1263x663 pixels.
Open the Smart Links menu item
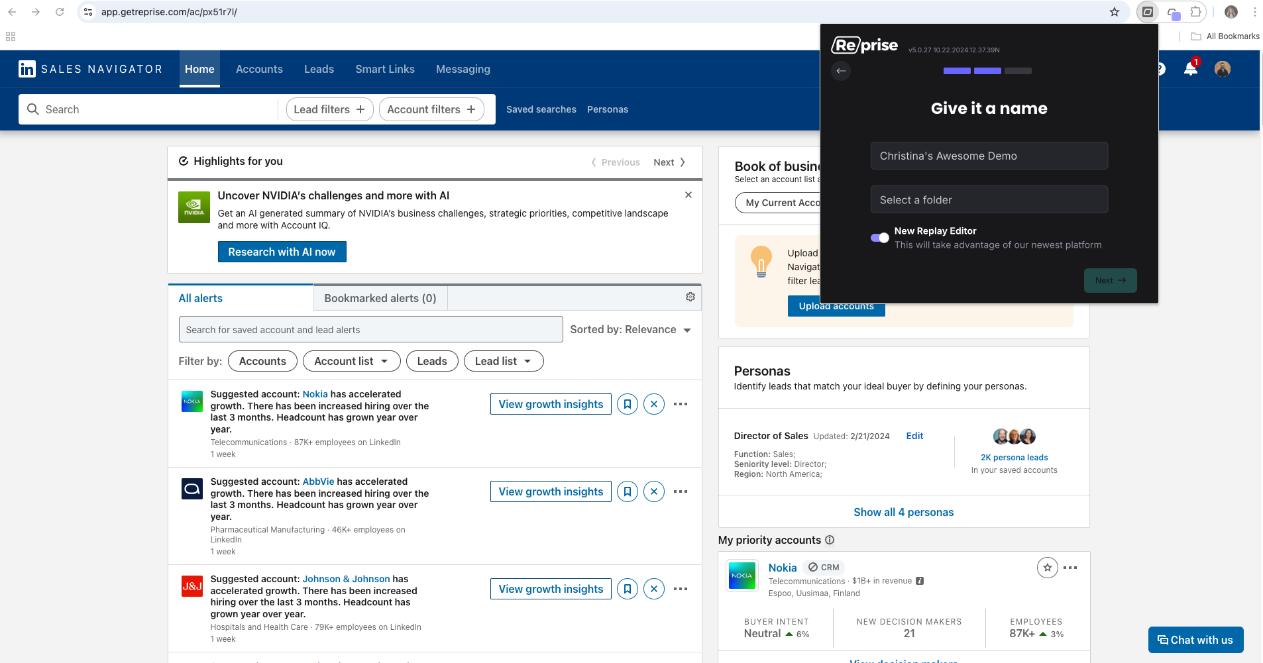click(384, 69)
